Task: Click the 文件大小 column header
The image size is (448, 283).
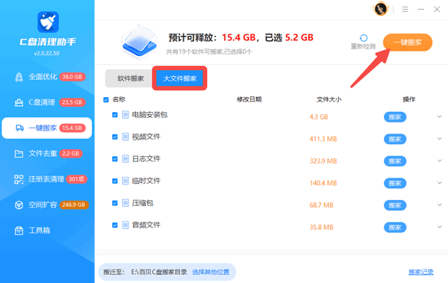Action: click(x=329, y=99)
